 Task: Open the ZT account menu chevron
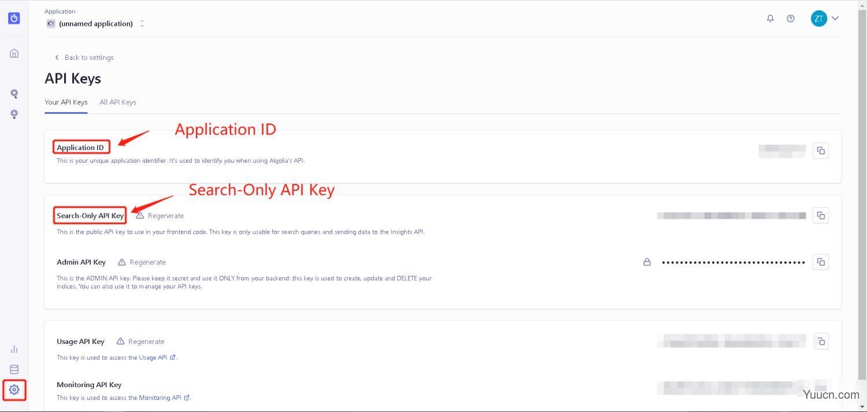(x=835, y=18)
